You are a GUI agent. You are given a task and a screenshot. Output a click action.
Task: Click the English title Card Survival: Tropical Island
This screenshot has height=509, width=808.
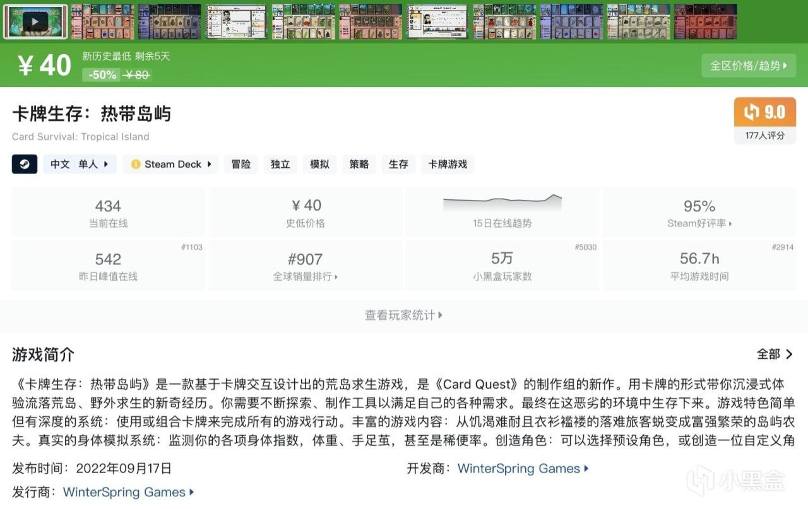click(81, 136)
